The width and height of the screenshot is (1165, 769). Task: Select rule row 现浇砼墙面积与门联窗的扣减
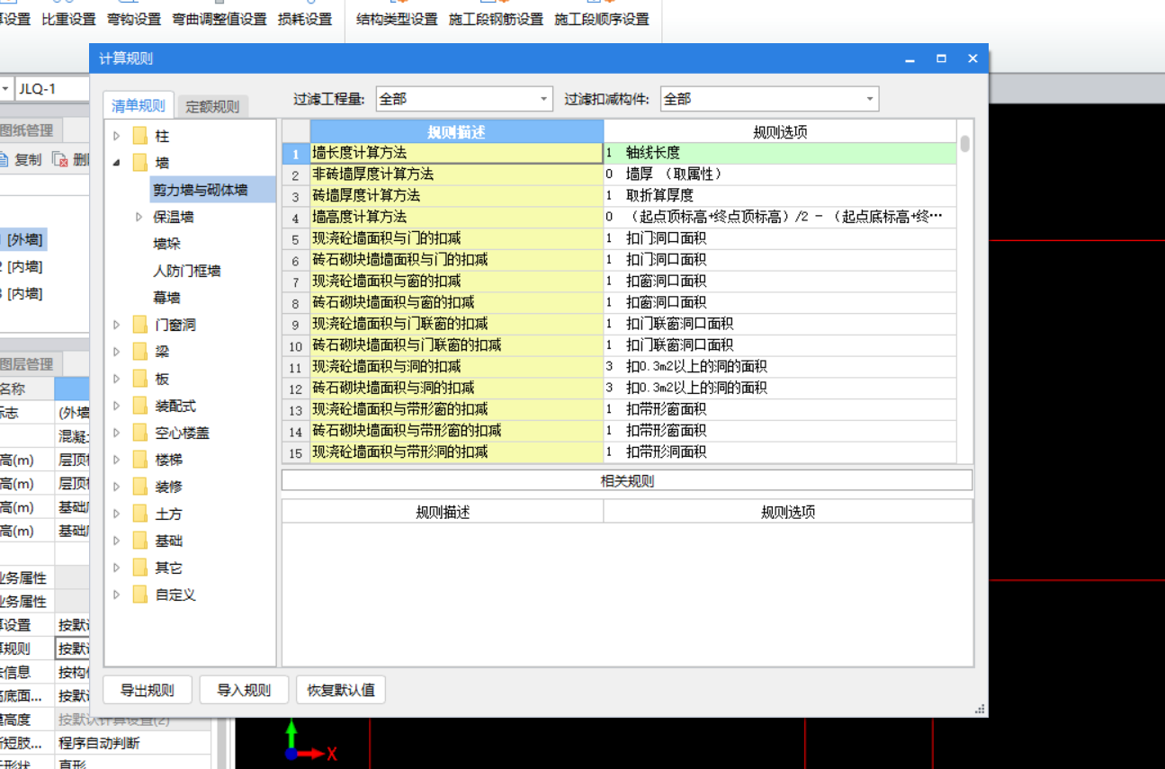point(456,324)
